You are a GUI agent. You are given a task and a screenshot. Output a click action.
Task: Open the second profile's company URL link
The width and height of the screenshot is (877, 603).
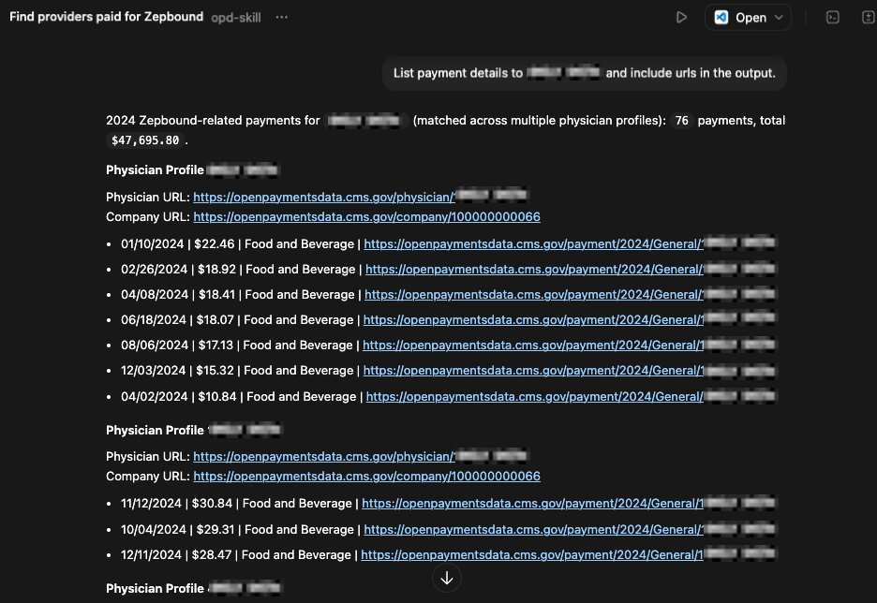click(x=366, y=476)
